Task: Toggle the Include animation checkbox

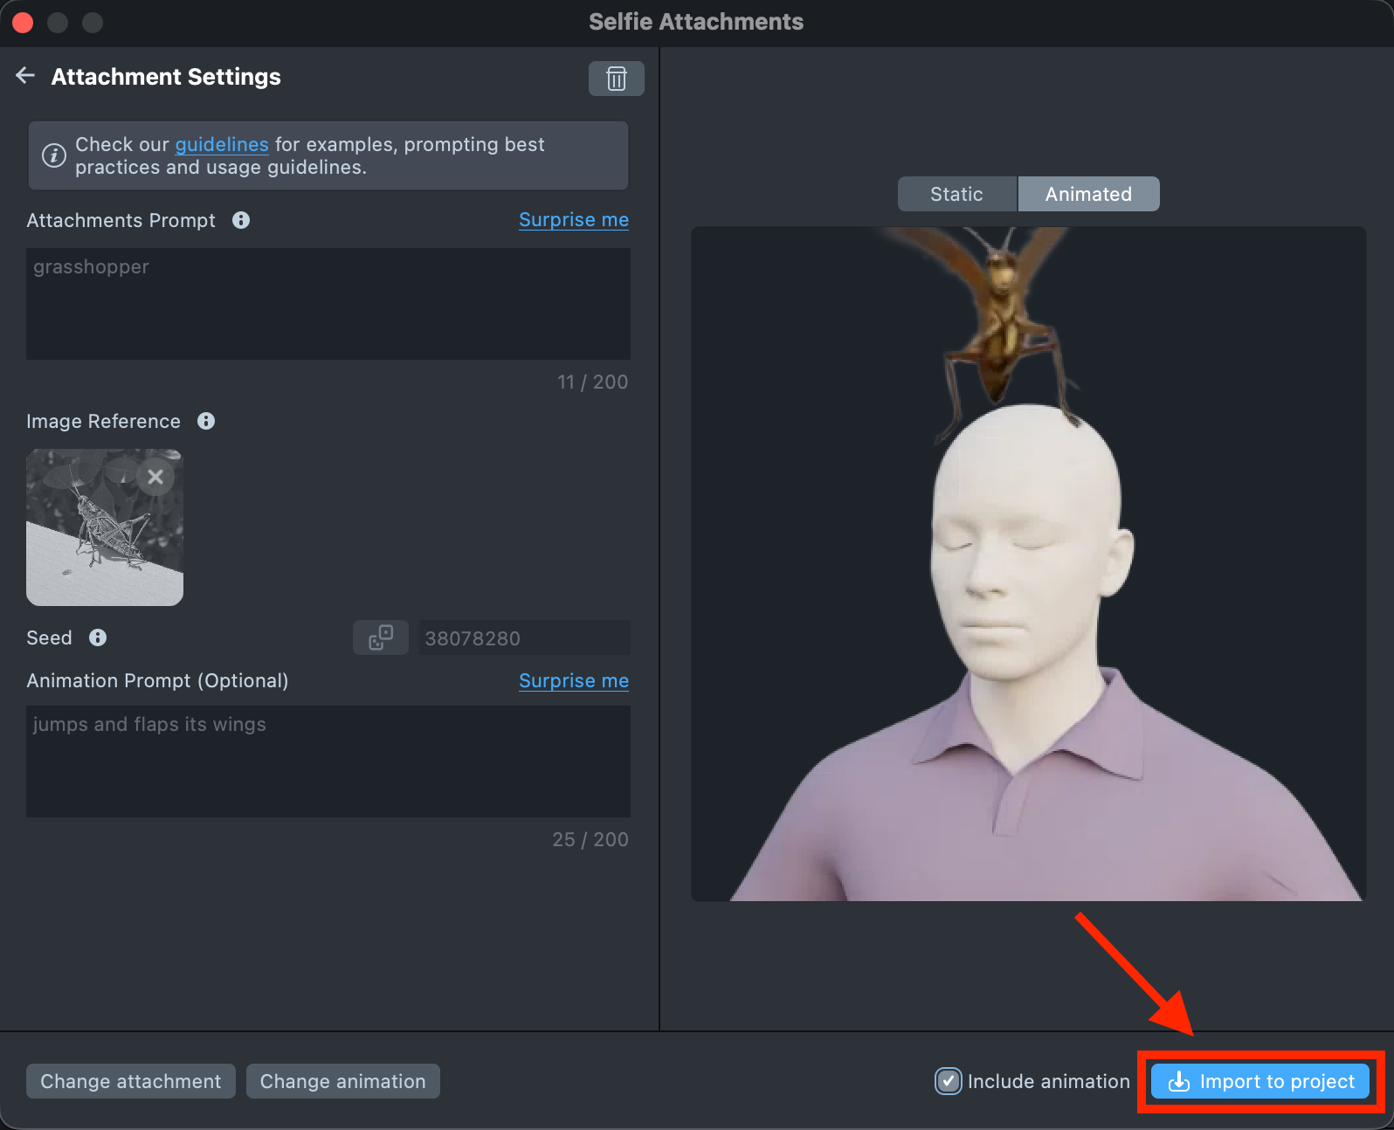Action: coord(948,1081)
